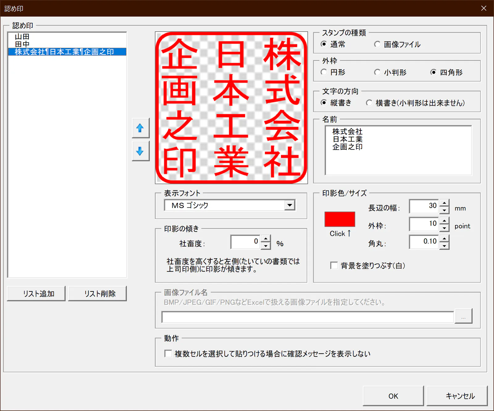494x411 pixels.
Task: Click the 外枠 point value field
Action: pyautogui.click(x=424, y=224)
